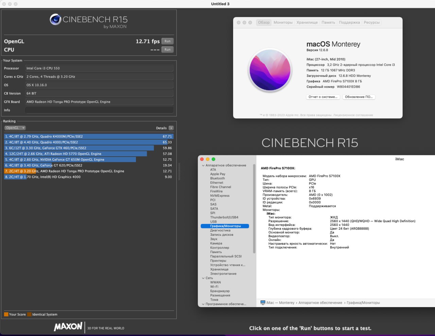The image size is (435, 336).
Task: Select ranking row 1 Quadro K4000M
Action: click(89, 136)
